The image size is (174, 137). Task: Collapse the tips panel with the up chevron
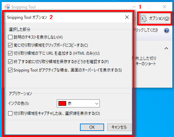click(x=166, y=48)
